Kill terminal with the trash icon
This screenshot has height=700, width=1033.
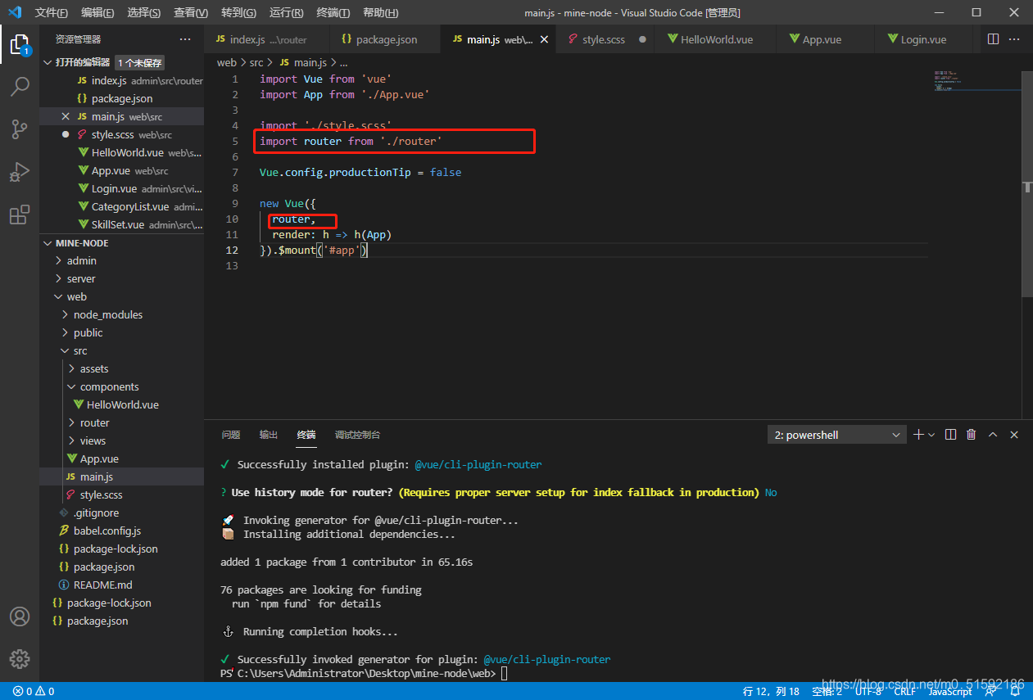pos(972,435)
